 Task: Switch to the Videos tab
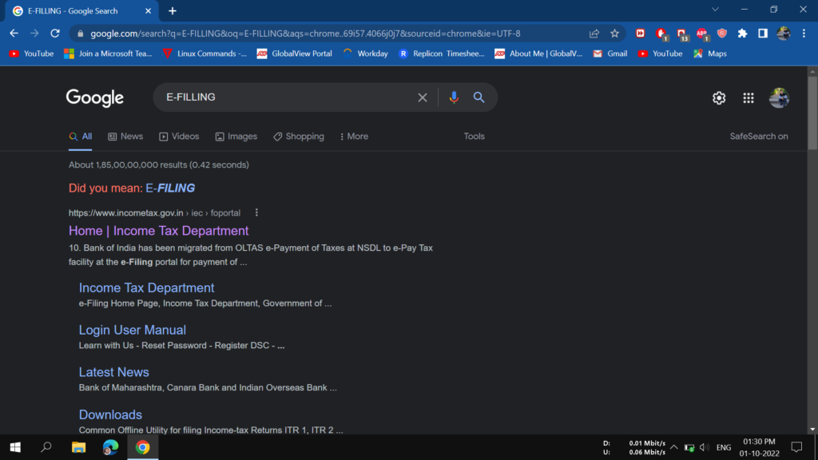tap(179, 137)
